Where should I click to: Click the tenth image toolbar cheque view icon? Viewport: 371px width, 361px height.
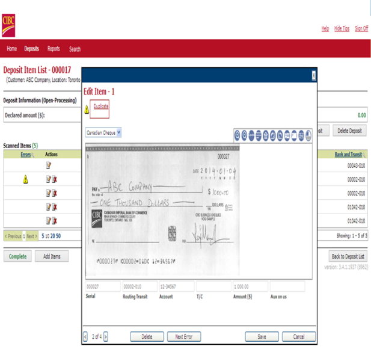301,135
